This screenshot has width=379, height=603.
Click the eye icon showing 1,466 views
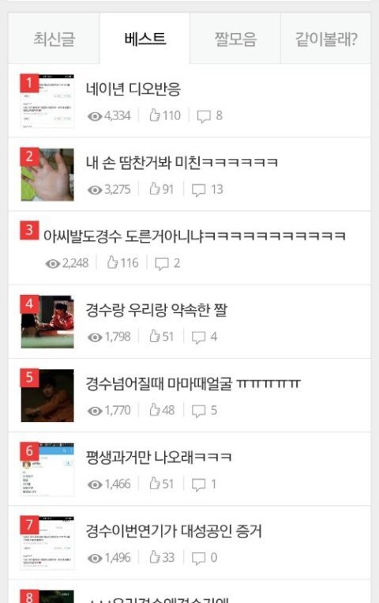[x=95, y=484]
